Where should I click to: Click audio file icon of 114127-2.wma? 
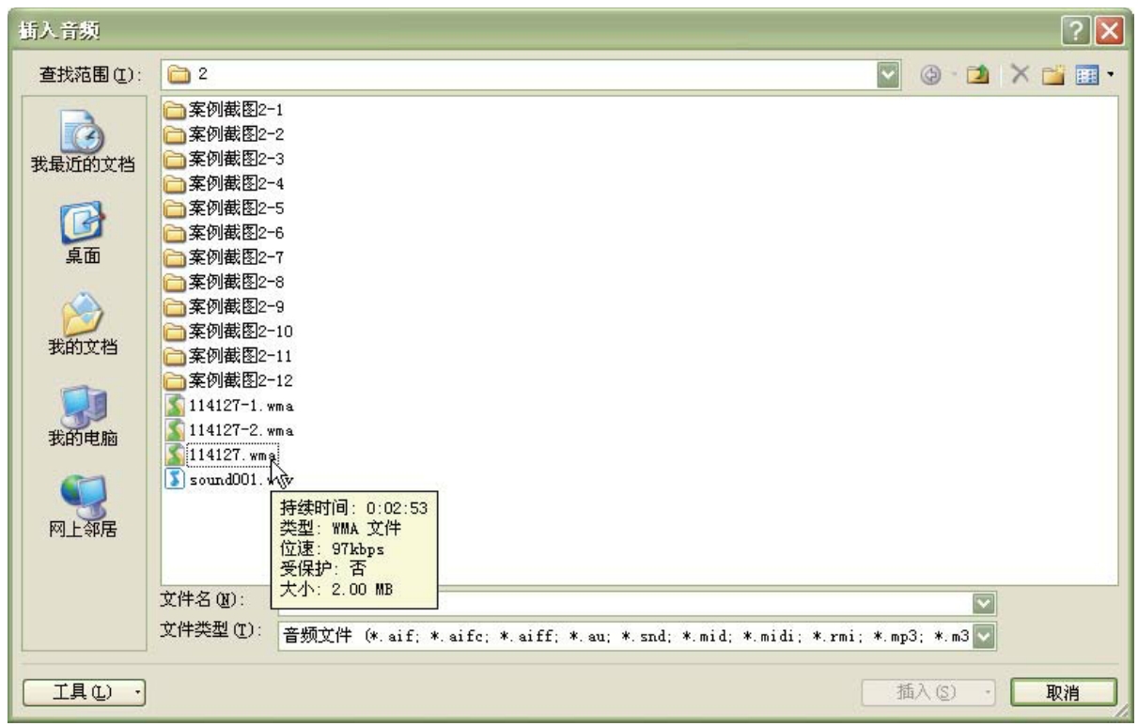coord(175,429)
